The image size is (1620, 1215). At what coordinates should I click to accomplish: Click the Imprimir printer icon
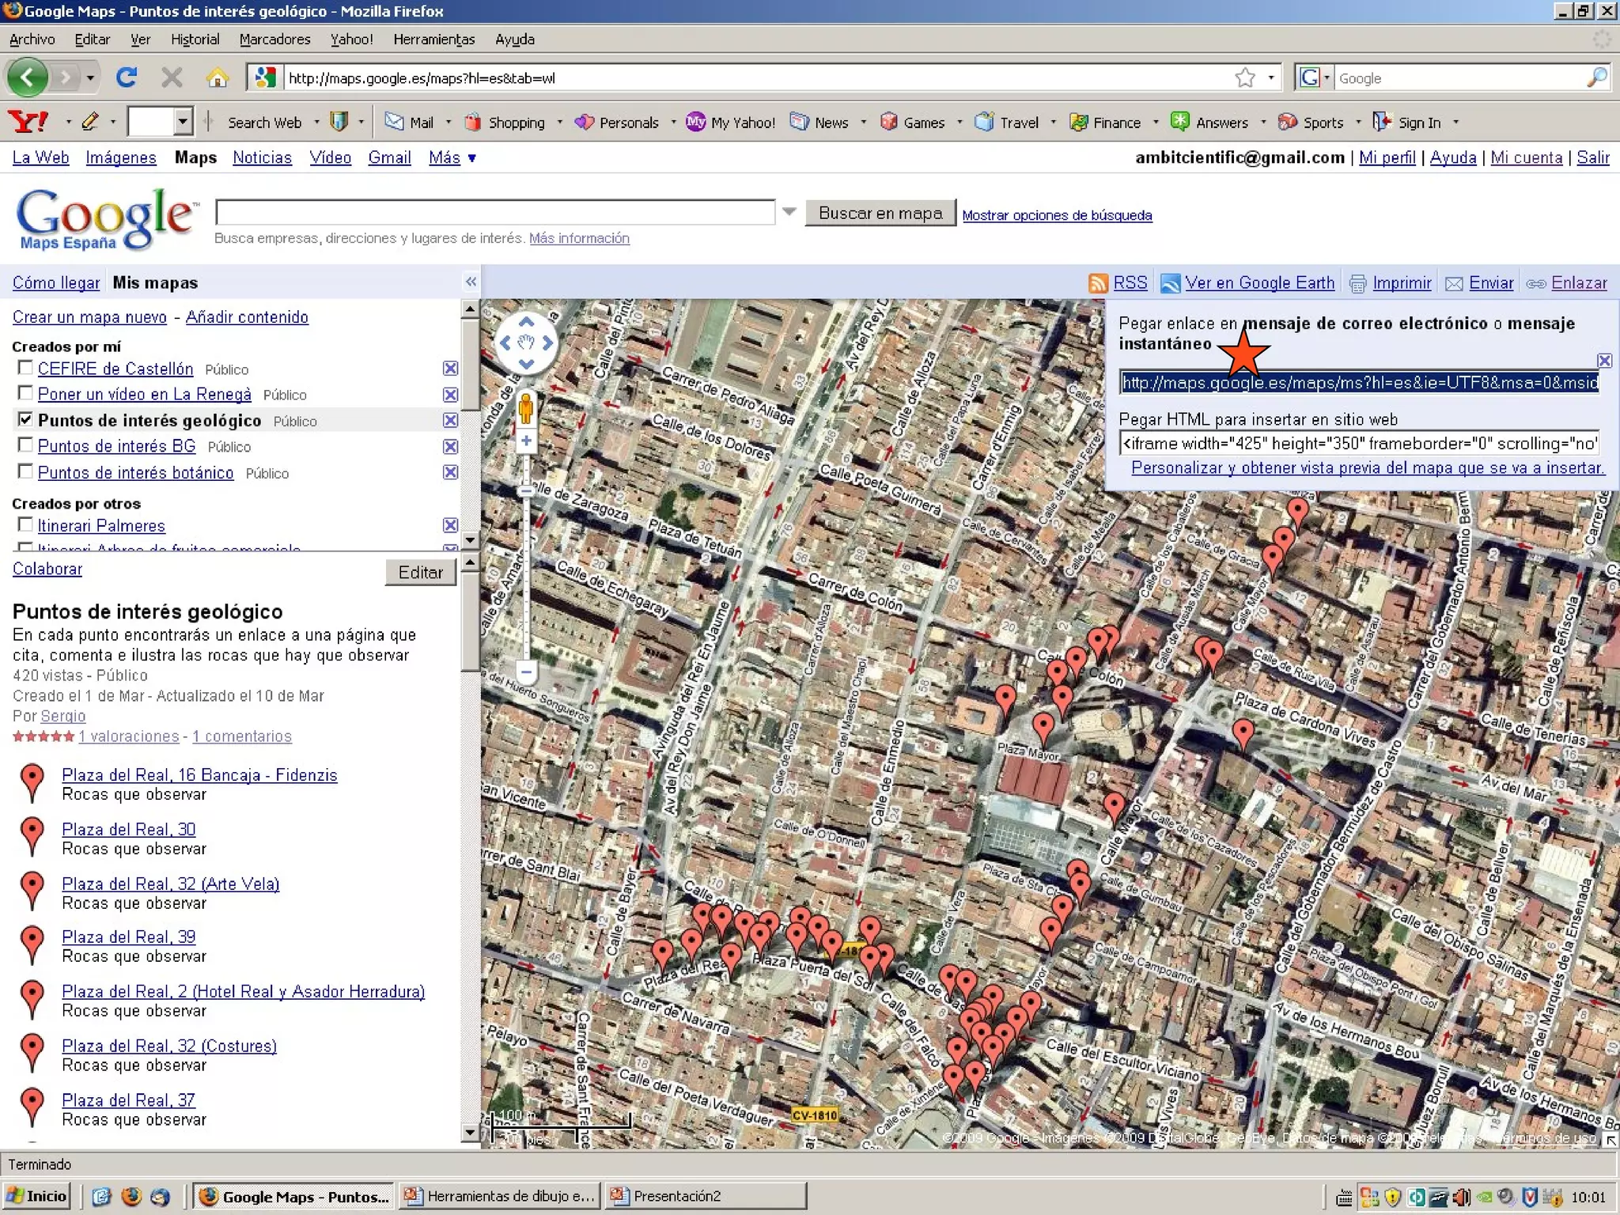point(1357,283)
